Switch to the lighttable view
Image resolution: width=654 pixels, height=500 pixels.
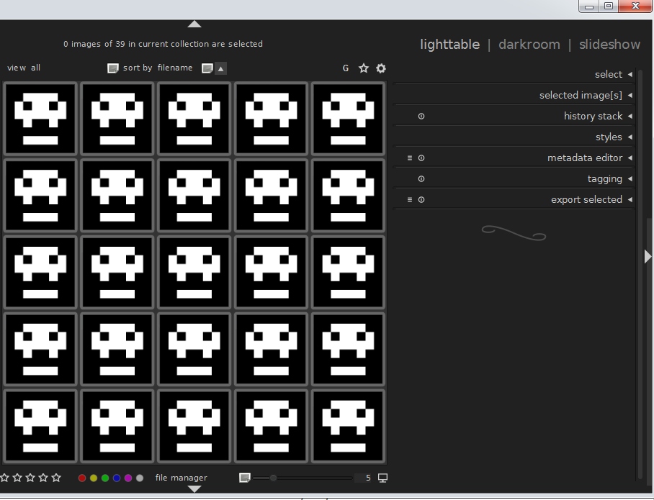tap(449, 45)
